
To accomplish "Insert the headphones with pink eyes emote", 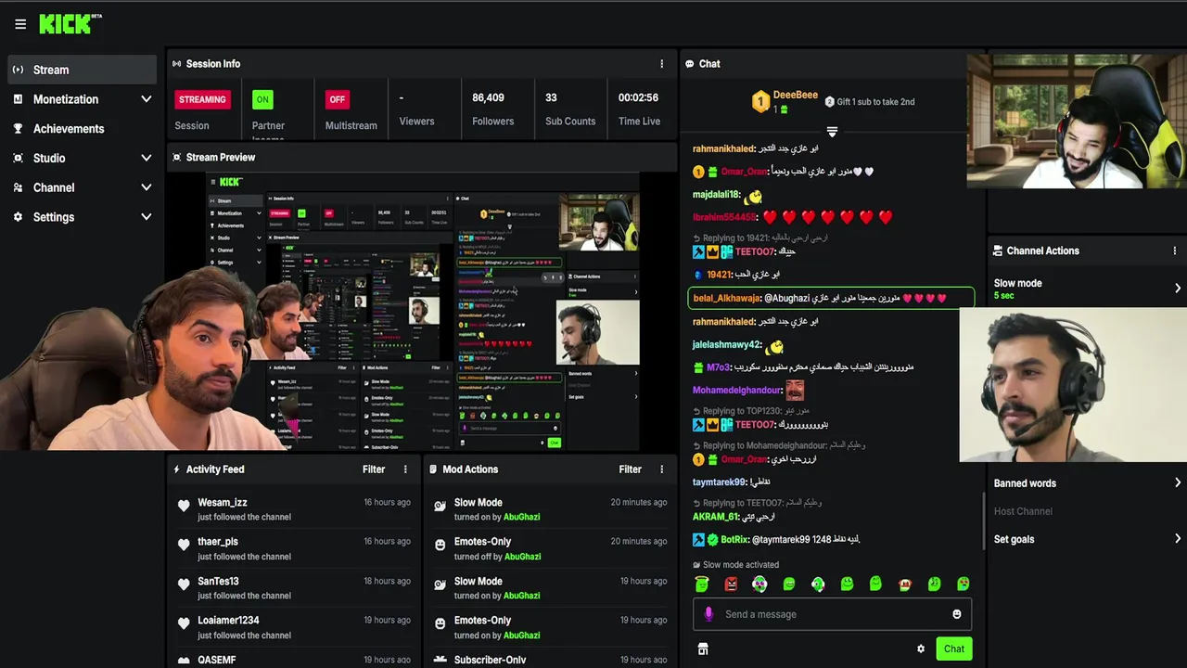I will 759,584.
